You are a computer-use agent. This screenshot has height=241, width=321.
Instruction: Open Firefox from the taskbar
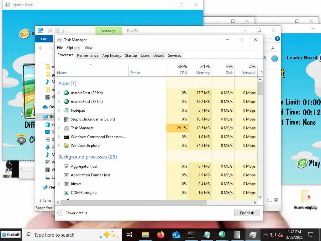[161, 235]
